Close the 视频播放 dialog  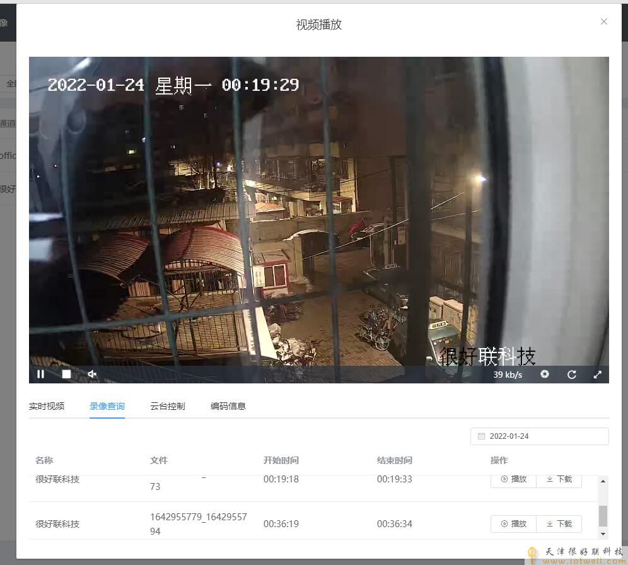click(x=604, y=21)
